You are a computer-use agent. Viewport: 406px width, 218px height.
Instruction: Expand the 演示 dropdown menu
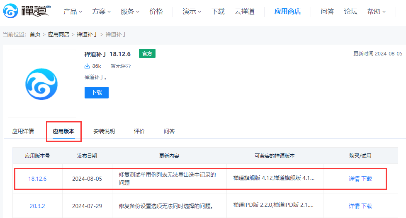[192, 11]
